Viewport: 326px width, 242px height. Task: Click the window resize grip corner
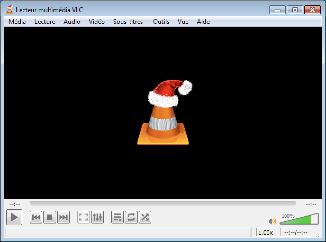point(319,234)
